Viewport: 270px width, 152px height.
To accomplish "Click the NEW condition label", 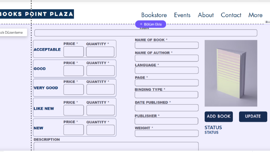I will 38,128.
